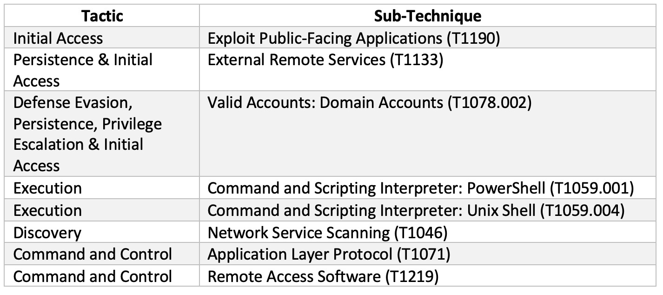Click Command and Scripting Interpreter: PowerShell text
This screenshot has height=295, width=663.
coord(376,188)
